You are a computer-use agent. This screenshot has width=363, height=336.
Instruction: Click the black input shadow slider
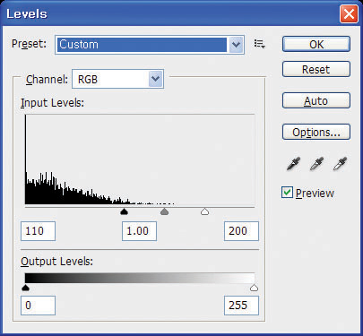pos(124,211)
